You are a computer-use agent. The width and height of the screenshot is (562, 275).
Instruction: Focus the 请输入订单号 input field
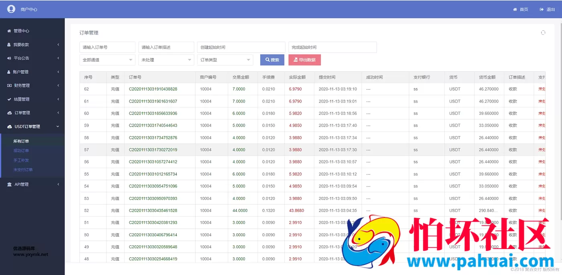(x=107, y=47)
